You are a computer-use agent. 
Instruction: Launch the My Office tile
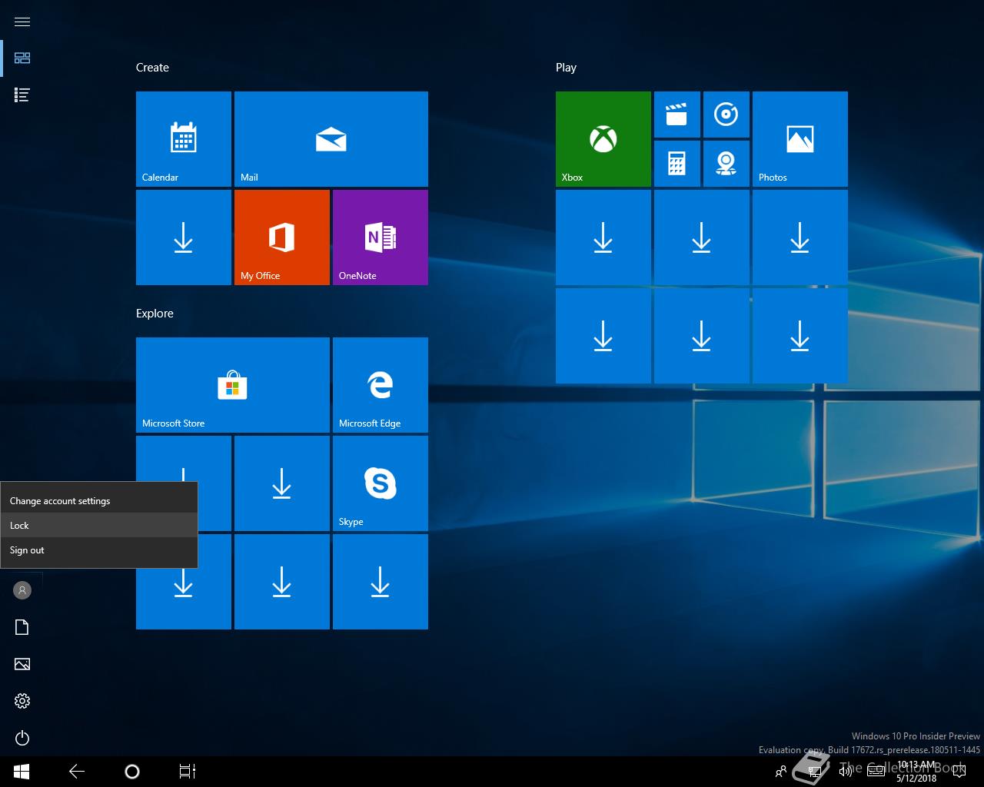[282, 237]
